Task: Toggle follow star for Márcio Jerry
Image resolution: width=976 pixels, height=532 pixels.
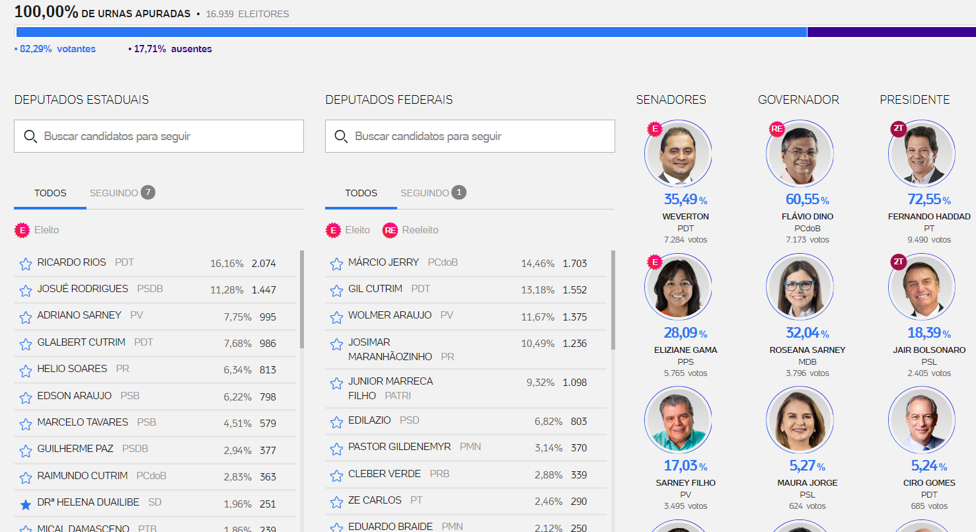Action: 336,264
